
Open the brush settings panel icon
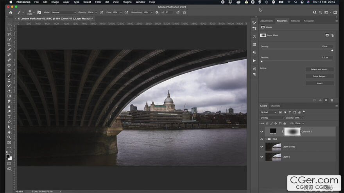(39, 12)
